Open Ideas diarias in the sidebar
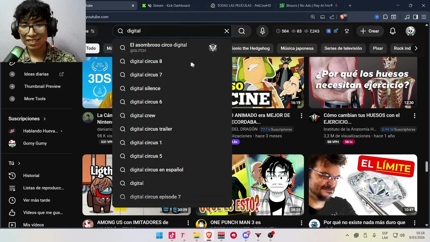 (x=36, y=74)
